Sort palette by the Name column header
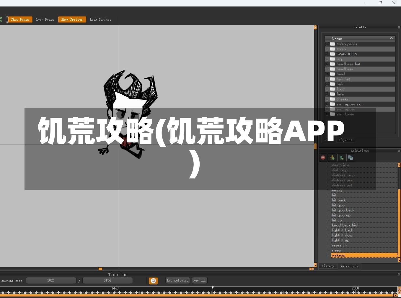This screenshot has width=401, height=298. pos(360,39)
